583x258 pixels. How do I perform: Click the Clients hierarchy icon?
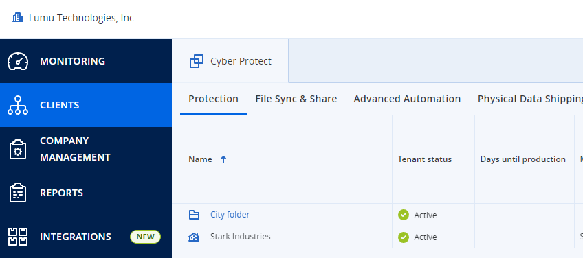click(18, 105)
